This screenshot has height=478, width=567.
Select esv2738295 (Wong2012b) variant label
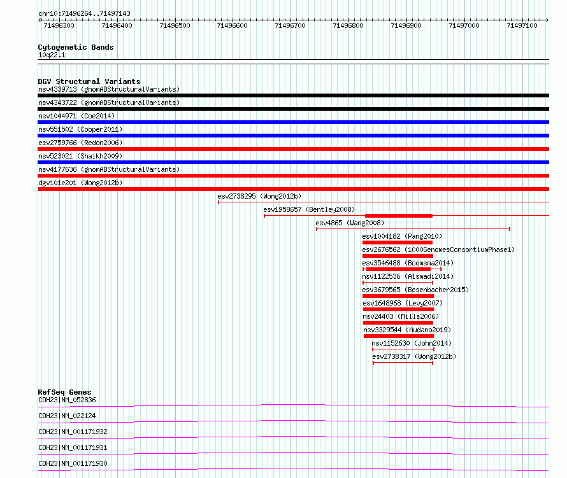pos(259,196)
